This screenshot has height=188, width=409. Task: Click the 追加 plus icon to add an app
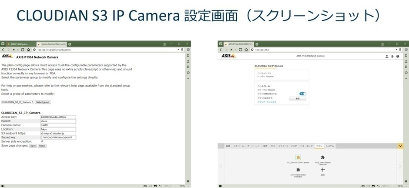(x=322, y=170)
